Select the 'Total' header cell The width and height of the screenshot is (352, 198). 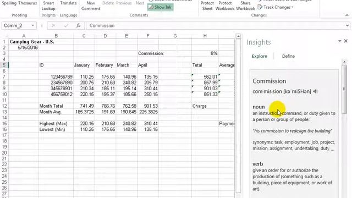[205, 65]
